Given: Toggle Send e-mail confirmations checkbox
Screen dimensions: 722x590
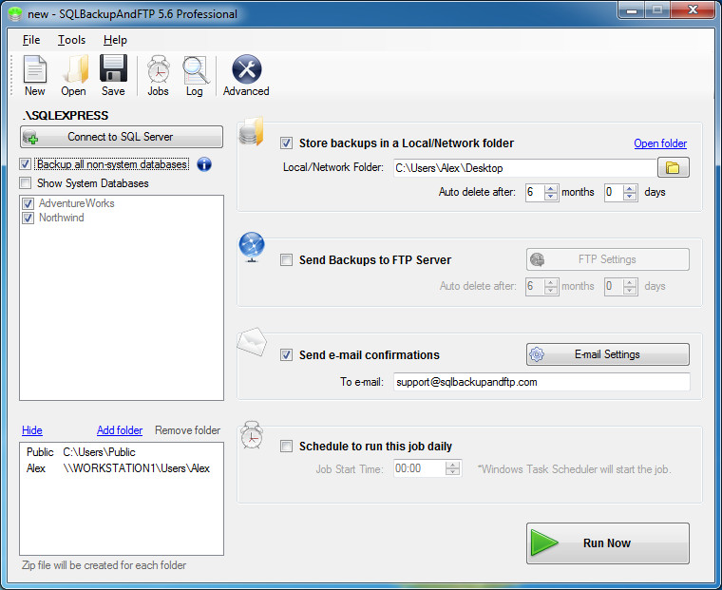Looking at the screenshot, I should pyautogui.click(x=286, y=355).
